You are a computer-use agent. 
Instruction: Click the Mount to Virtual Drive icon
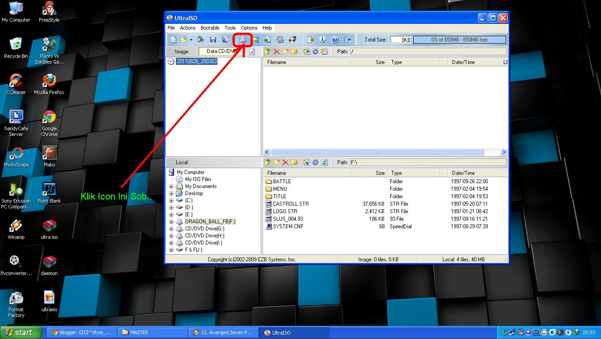coord(280,40)
